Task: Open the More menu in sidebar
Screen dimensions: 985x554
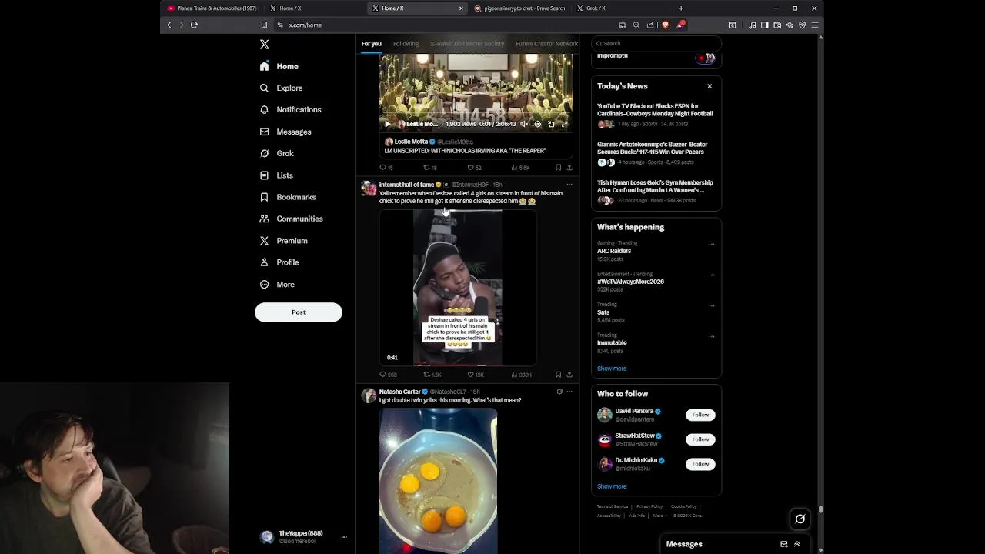Action: tap(277, 285)
